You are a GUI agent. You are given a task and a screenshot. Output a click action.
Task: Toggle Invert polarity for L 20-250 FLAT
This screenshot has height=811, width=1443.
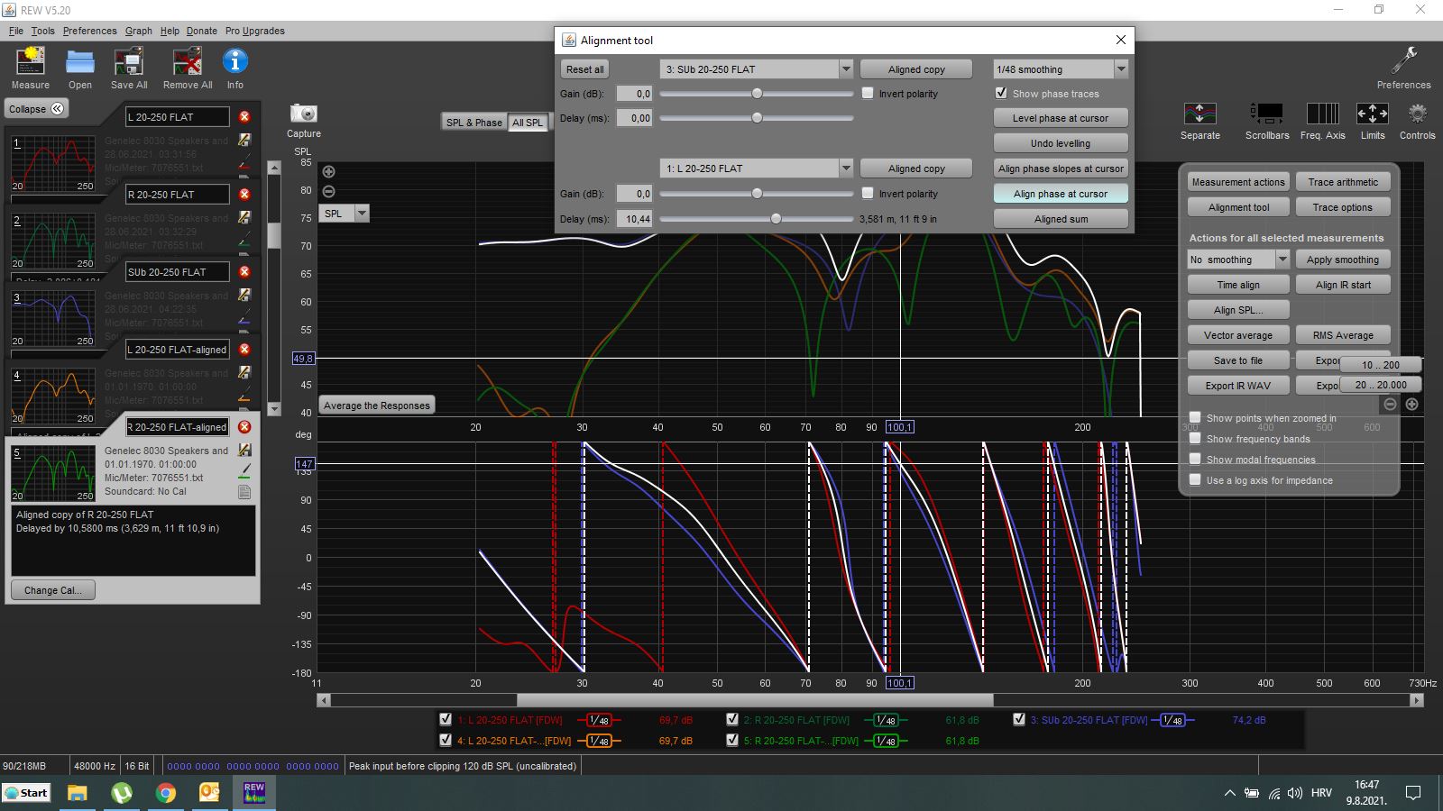coord(868,194)
